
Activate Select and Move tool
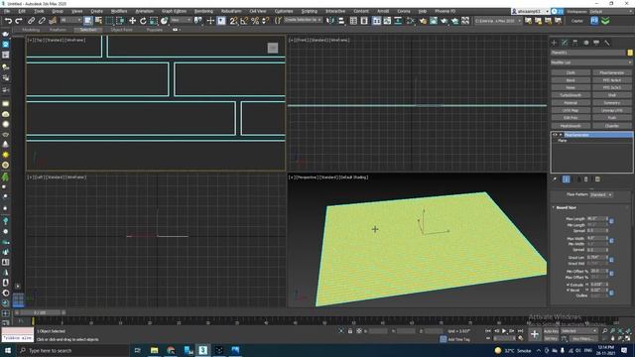[132, 21]
